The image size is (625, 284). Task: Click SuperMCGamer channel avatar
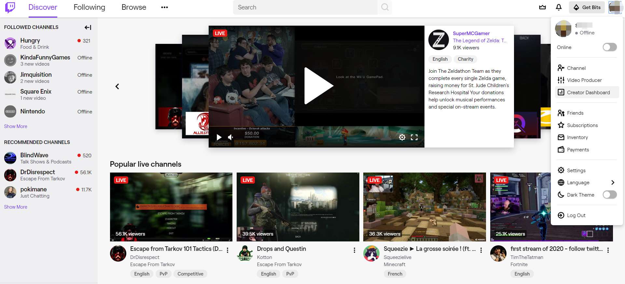(438, 40)
